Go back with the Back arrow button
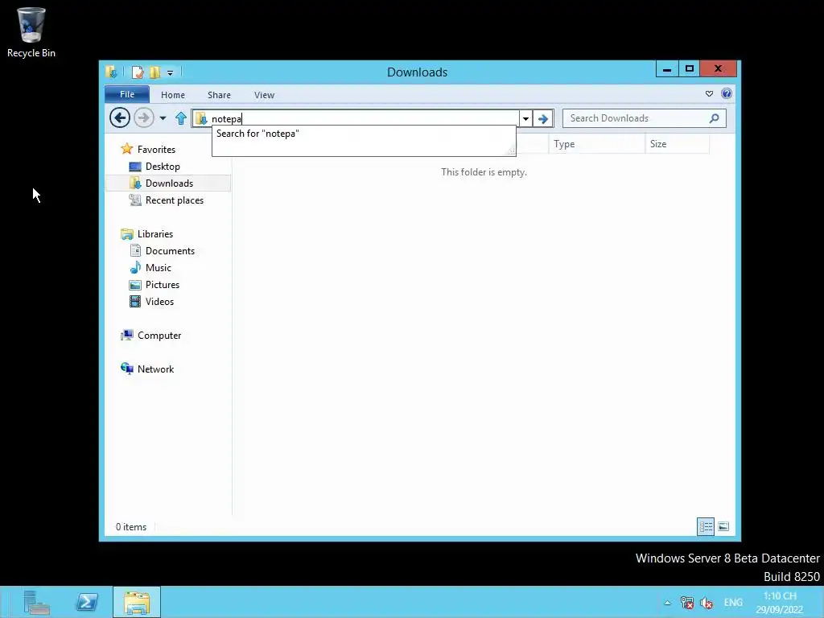The width and height of the screenshot is (824, 618). 120,117
